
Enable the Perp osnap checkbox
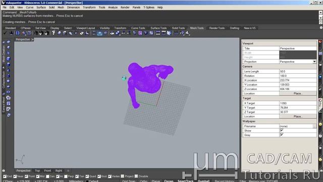point(66,176)
